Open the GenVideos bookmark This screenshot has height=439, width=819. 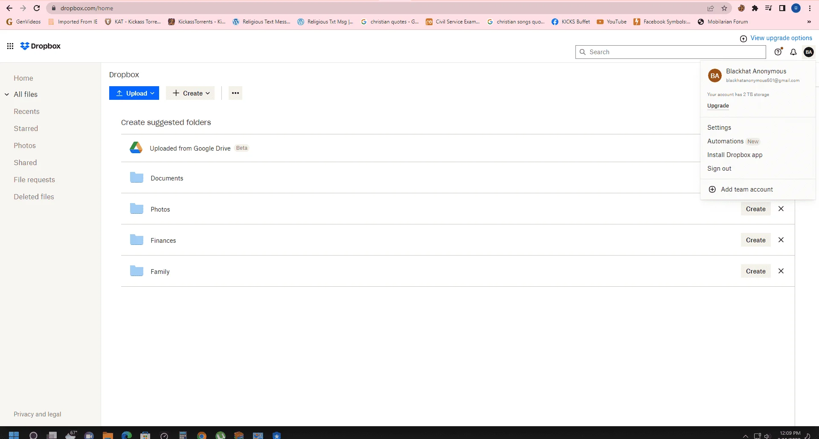click(23, 22)
